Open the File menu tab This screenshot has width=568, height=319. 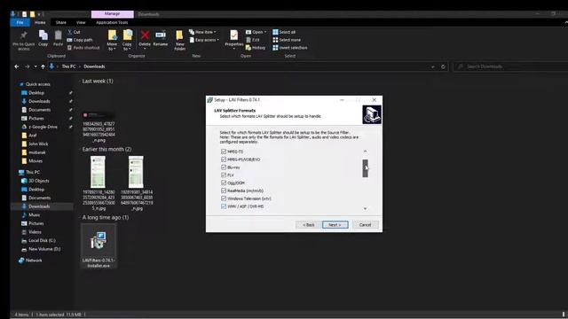pyautogui.click(x=20, y=22)
